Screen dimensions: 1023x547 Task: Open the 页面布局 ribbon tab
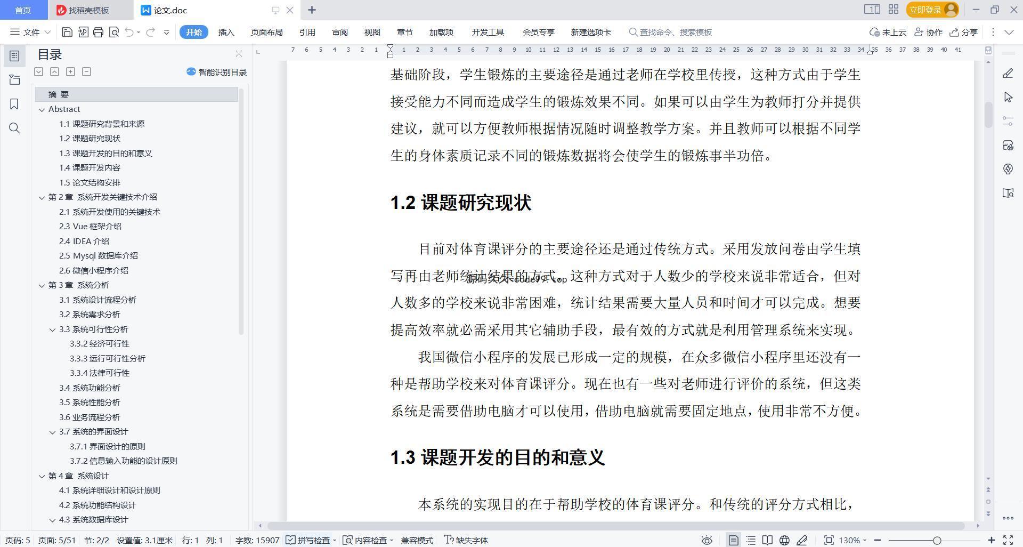tap(266, 32)
